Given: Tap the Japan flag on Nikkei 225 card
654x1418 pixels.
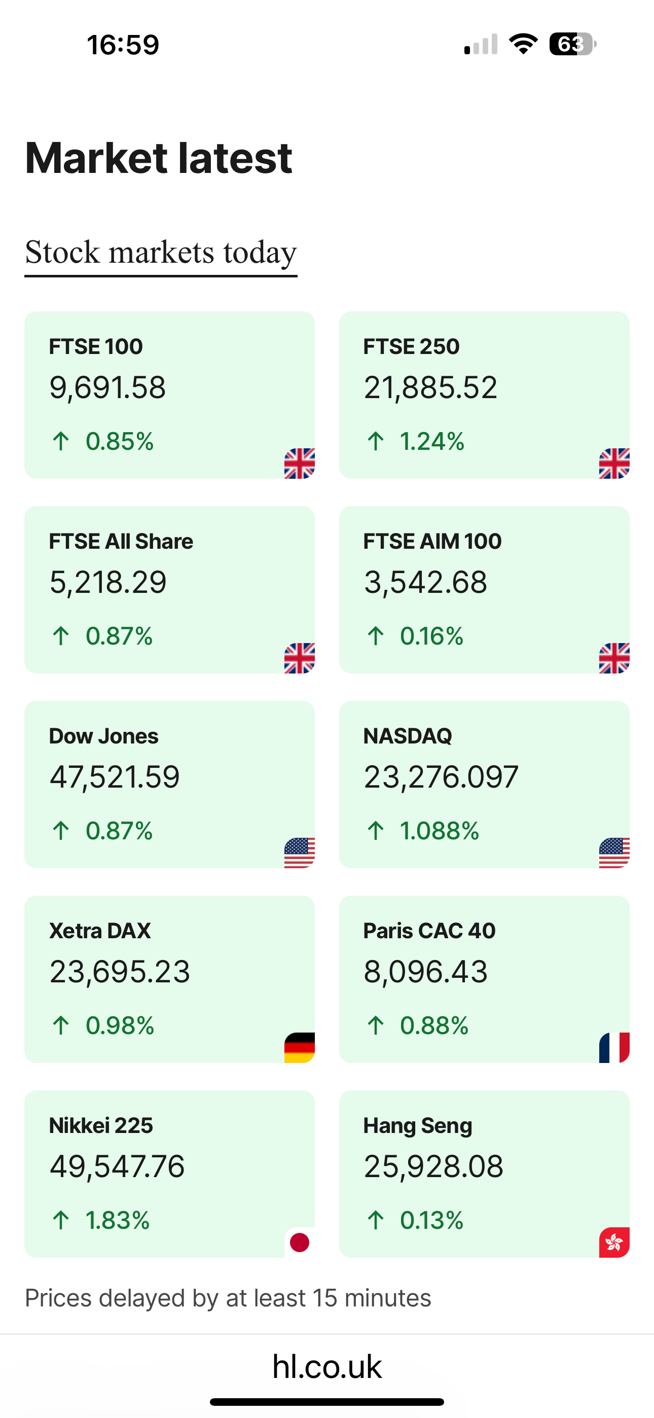Looking at the screenshot, I should [299, 1243].
